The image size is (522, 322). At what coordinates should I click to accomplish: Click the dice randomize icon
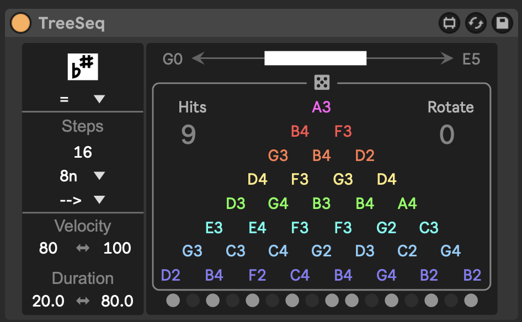pos(321,83)
